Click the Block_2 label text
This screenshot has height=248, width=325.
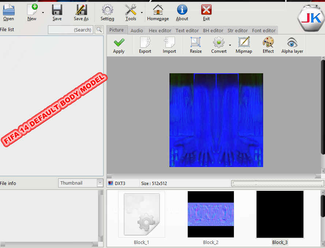pyautogui.click(x=211, y=242)
